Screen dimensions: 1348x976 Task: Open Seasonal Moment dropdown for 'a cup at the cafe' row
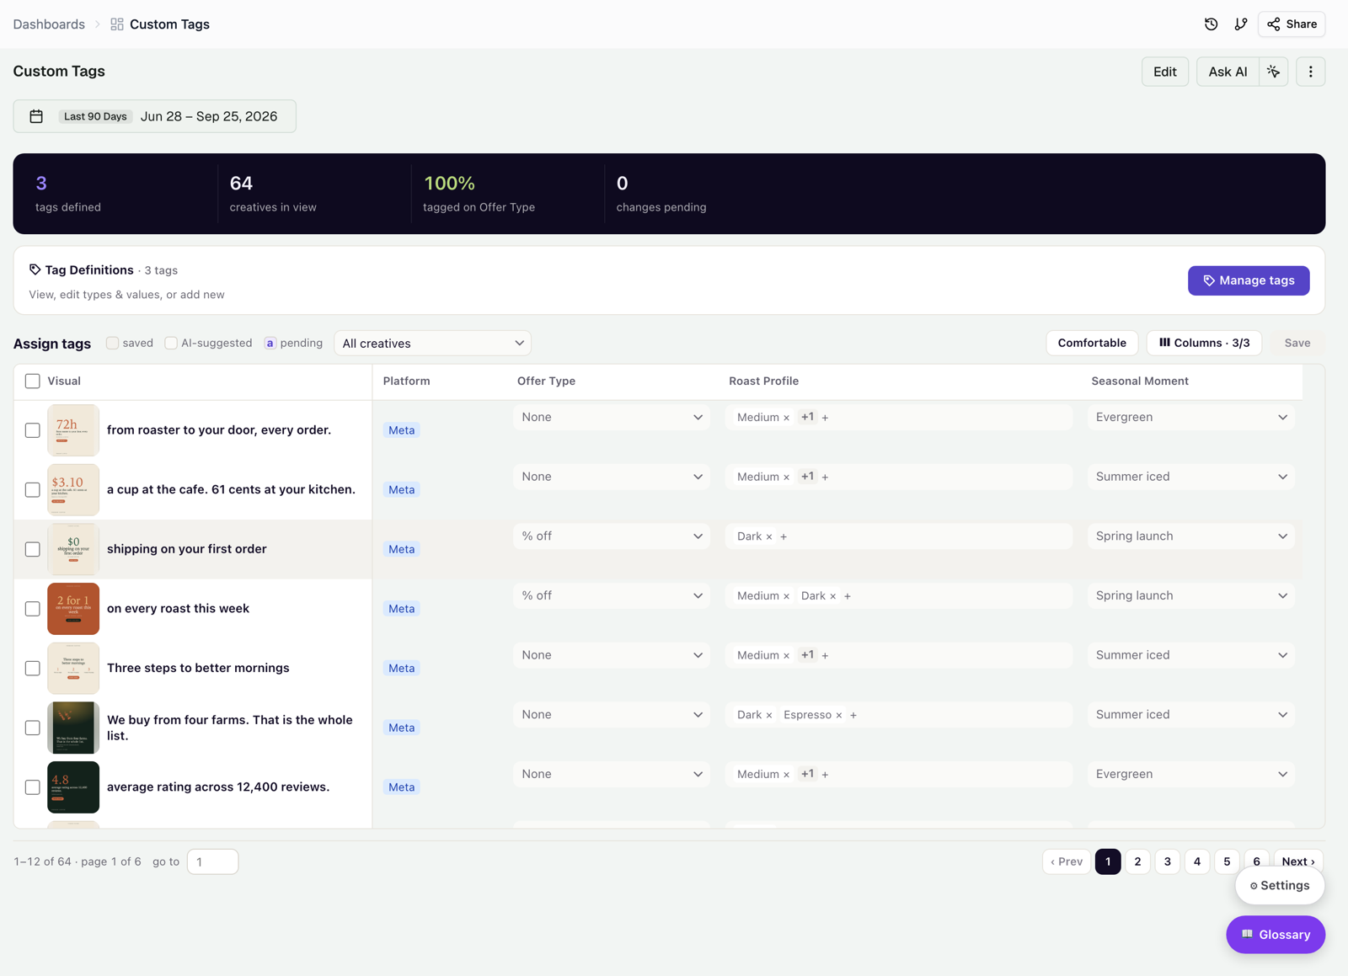[x=1190, y=477]
